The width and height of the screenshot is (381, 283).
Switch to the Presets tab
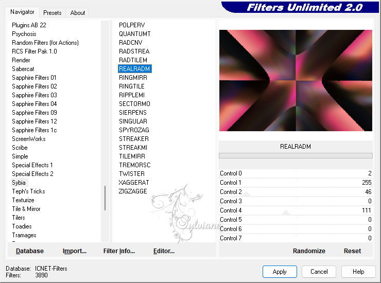[52, 13]
